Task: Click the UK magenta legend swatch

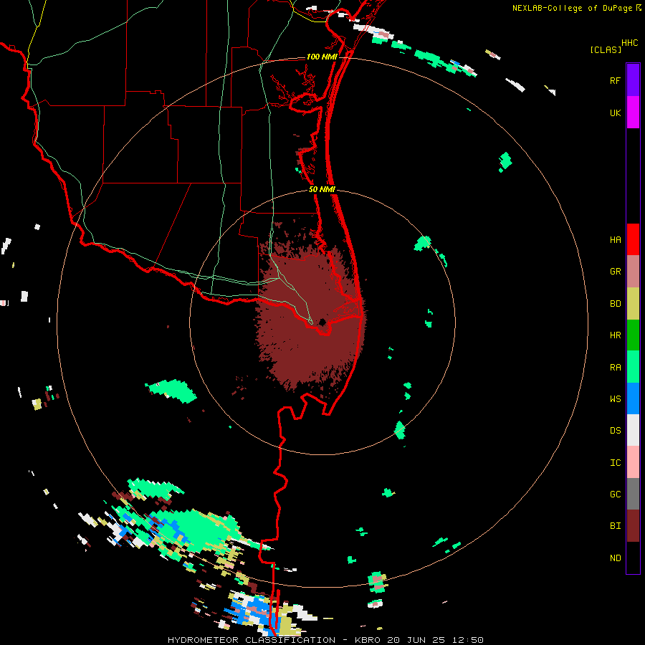Action: (633, 113)
